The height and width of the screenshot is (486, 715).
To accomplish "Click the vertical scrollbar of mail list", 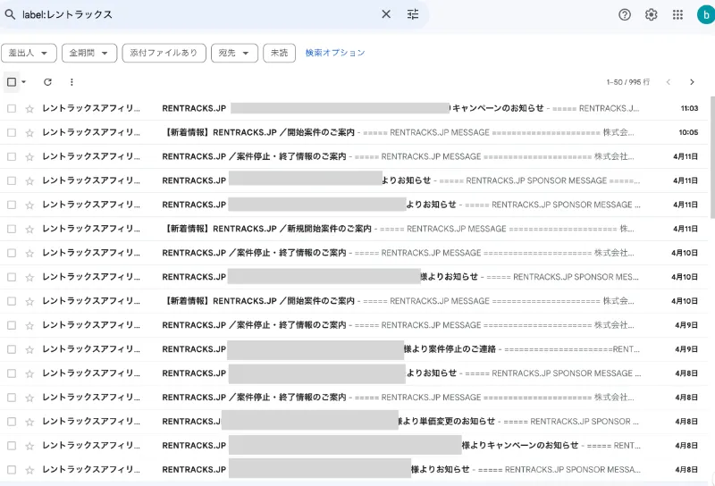I will (712, 157).
